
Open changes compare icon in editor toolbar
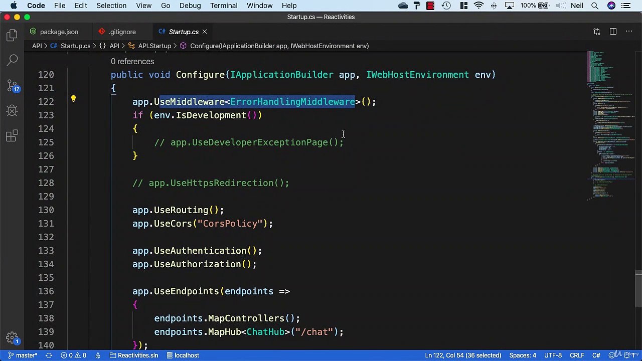597,32
